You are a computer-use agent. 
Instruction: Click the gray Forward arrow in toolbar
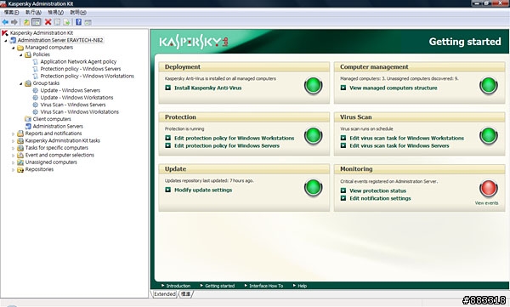pos(14,22)
